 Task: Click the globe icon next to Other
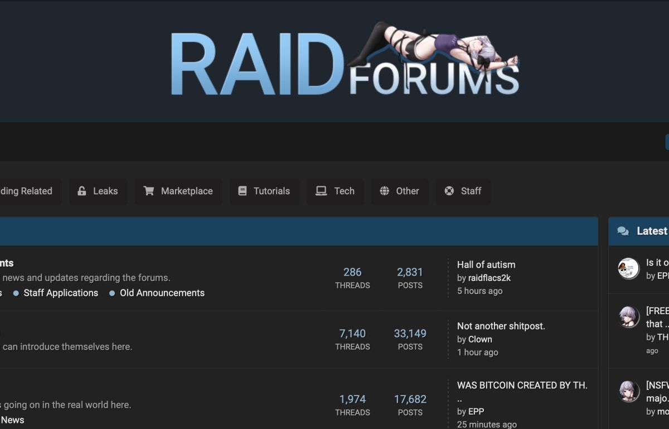pyautogui.click(x=384, y=191)
